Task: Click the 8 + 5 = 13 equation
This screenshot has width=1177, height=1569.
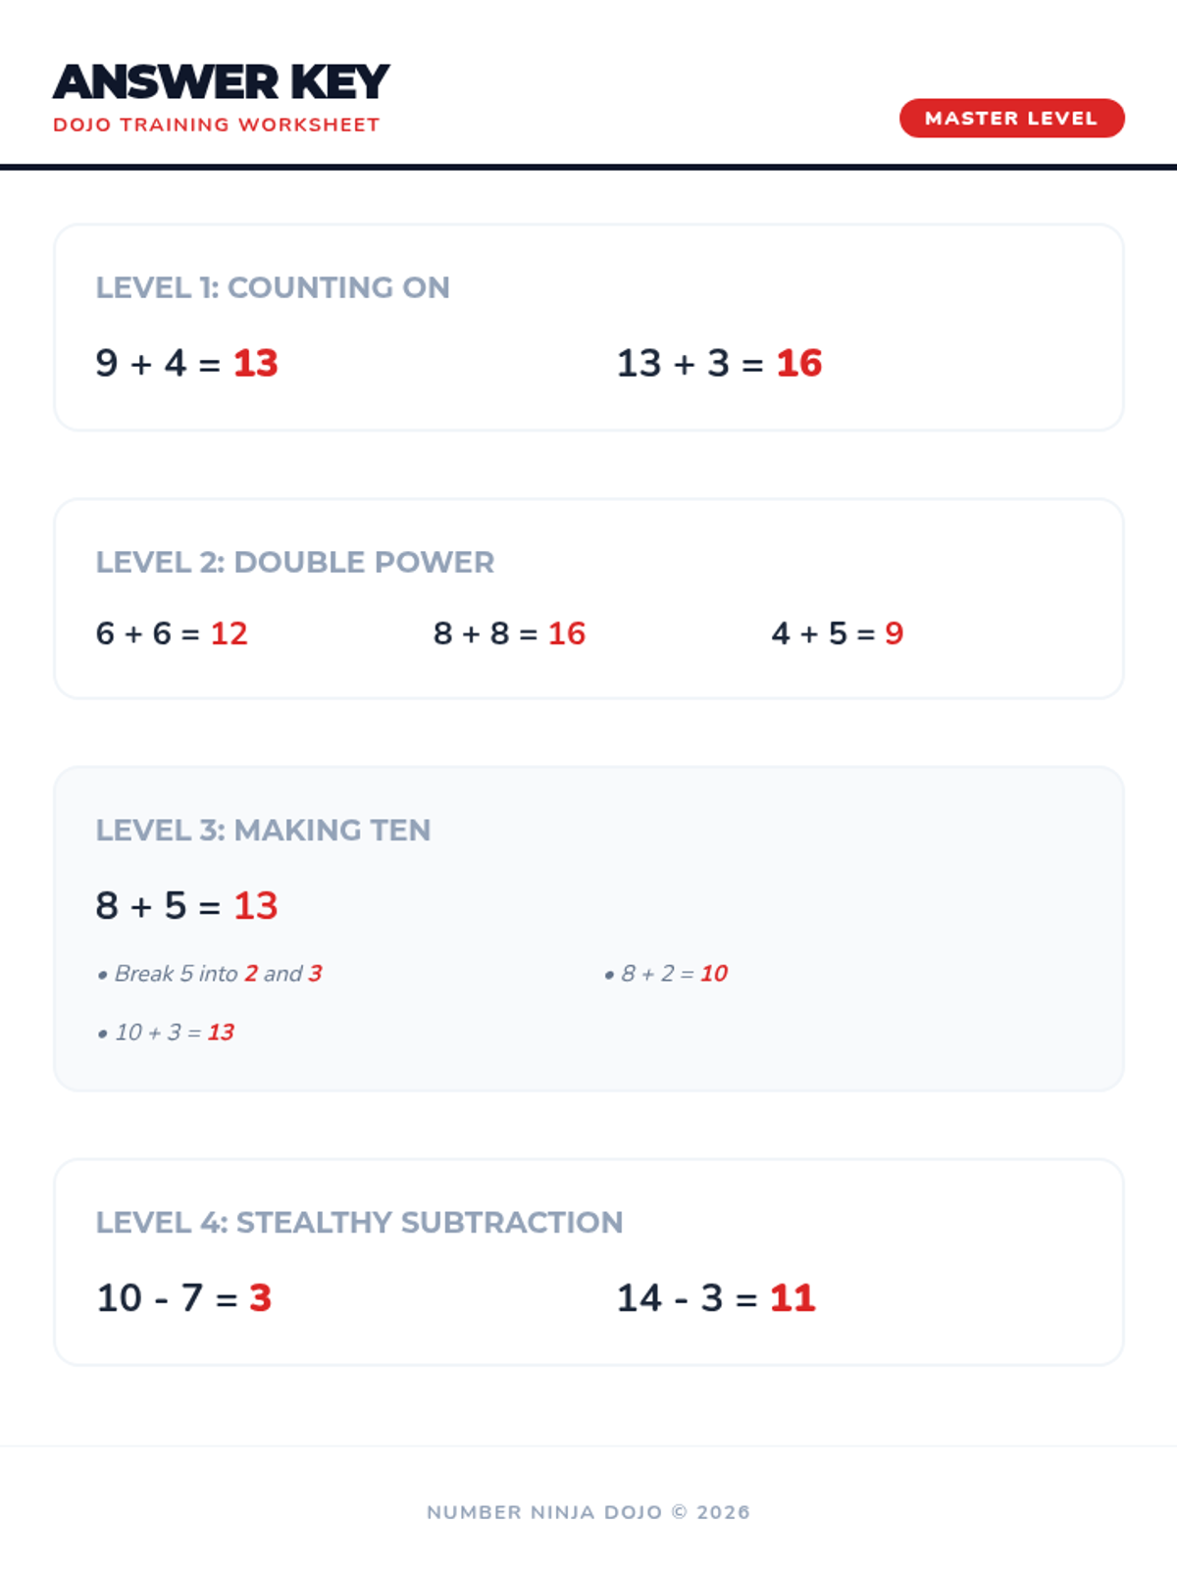Action: point(186,905)
